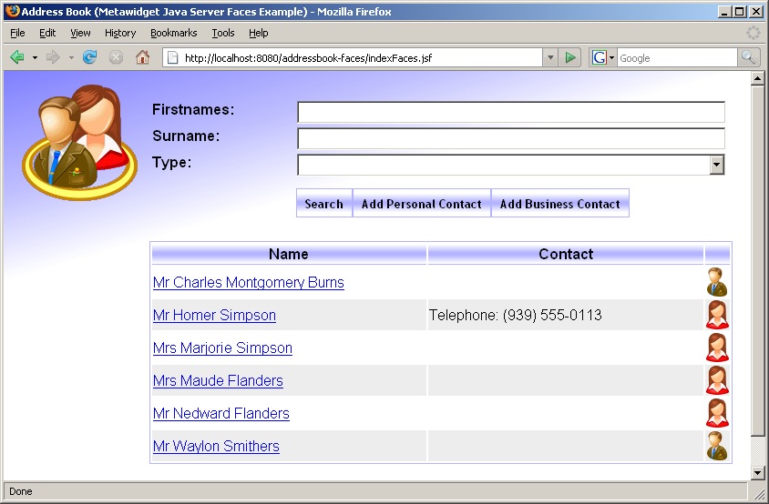Click the vertical scrollbar down arrow
Image resolution: width=769 pixels, height=504 pixels.
757,472
